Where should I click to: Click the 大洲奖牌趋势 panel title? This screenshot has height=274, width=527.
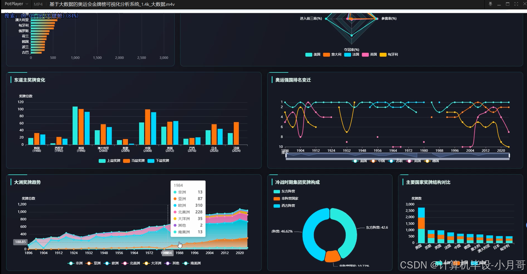coord(27,182)
